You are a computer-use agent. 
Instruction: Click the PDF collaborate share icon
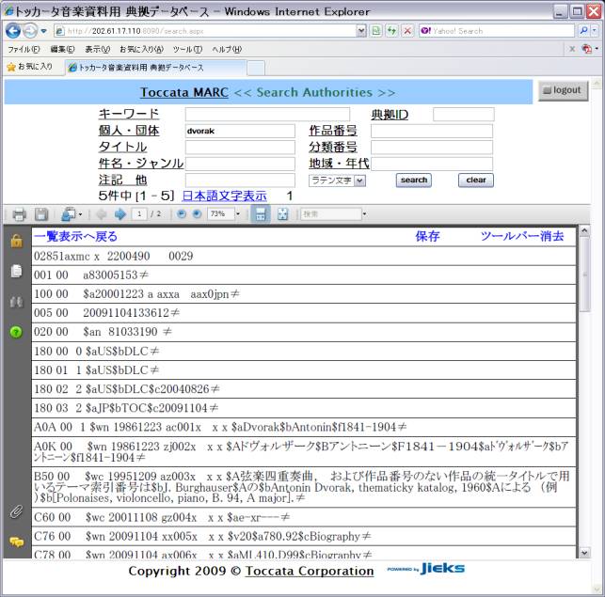pyautogui.click(x=71, y=214)
